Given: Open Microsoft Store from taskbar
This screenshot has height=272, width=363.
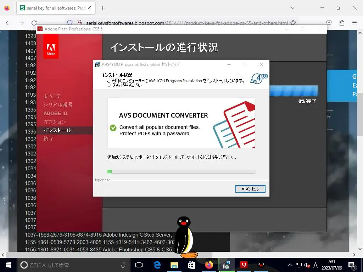Looking at the screenshot, I should coord(191,265).
